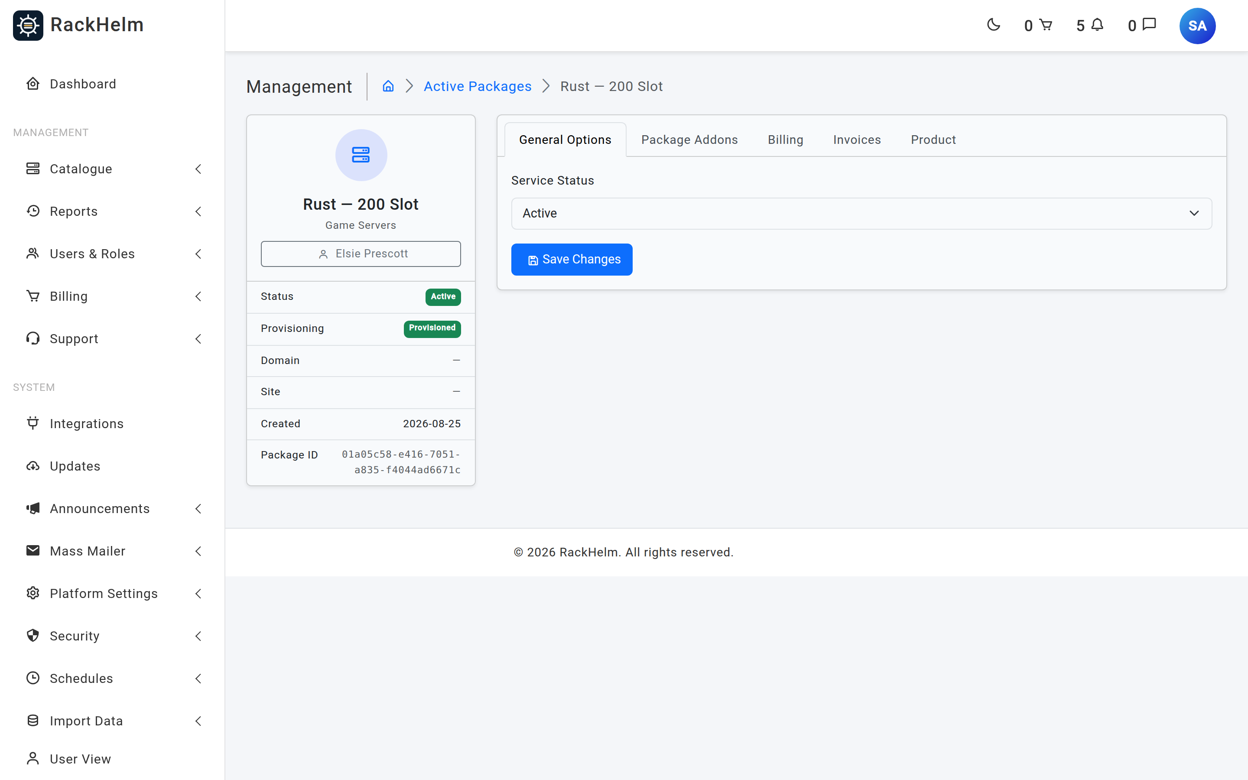Expand the Support menu chevron
This screenshot has width=1248, height=780.
coord(198,339)
